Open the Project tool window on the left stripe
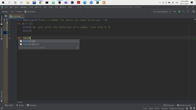196x110 pixels. (2, 20)
